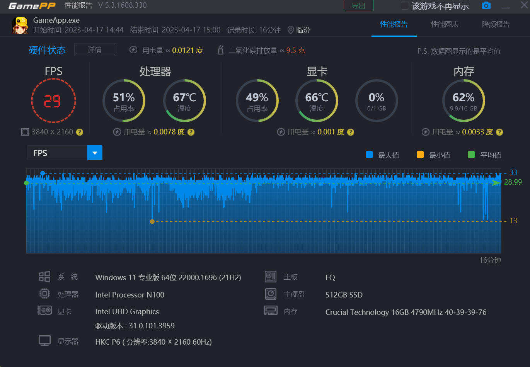Click the 9.5 克 CO2 emission value

295,50
